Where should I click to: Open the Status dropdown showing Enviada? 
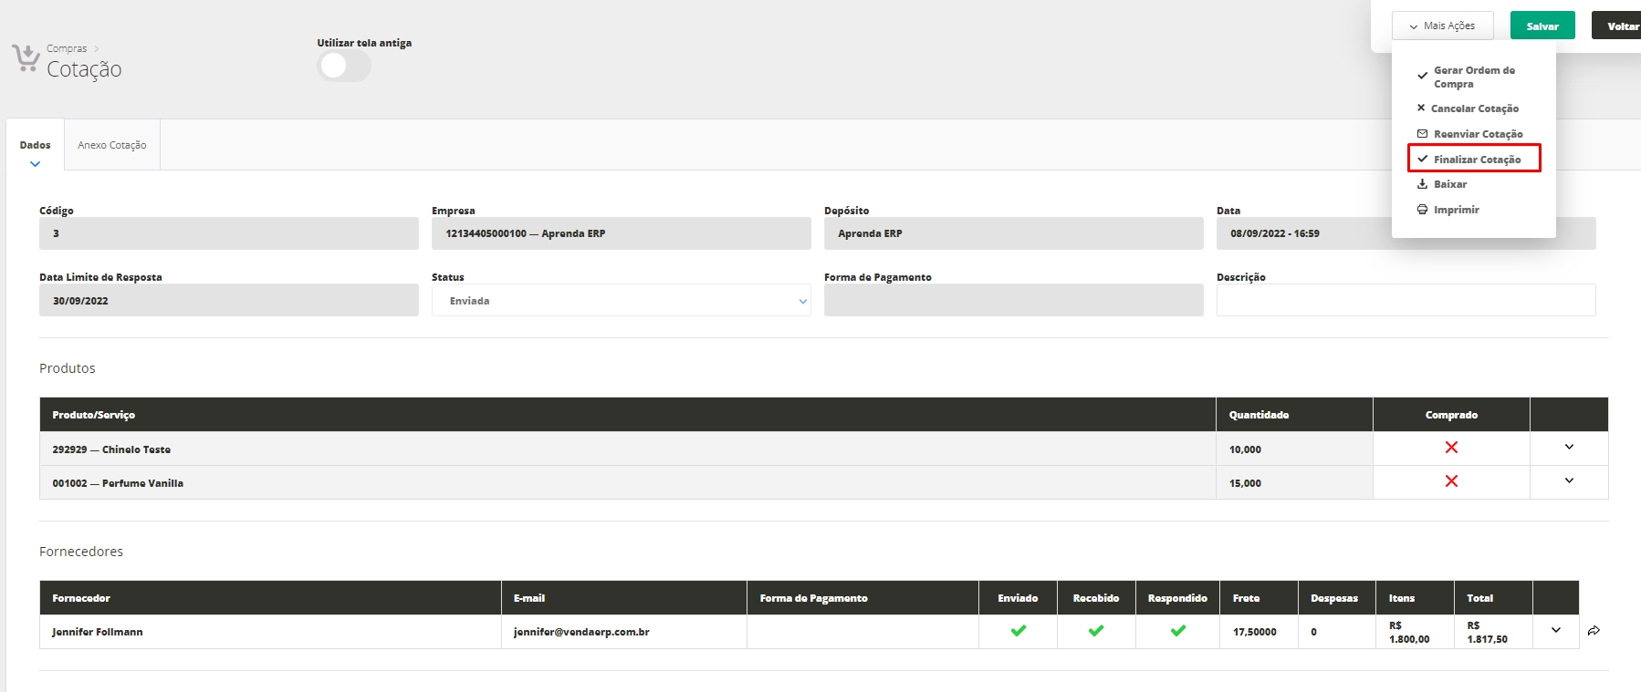(621, 301)
